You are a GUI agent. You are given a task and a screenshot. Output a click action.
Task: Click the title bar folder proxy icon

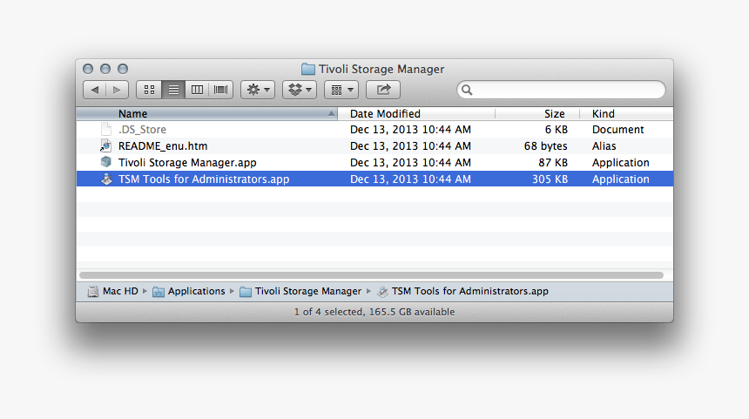click(308, 70)
